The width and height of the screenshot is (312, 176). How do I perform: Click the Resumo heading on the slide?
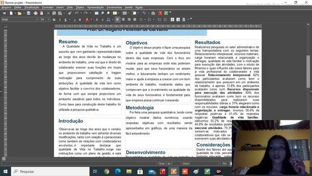pyautogui.click(x=68, y=42)
